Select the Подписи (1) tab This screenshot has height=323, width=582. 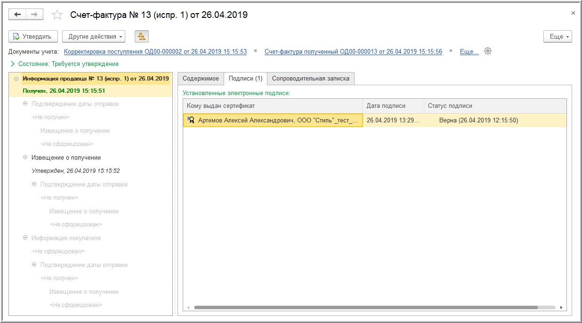[245, 79]
